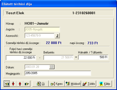Jump to last record hand icon
The image size is (117, 90).
[27, 84]
